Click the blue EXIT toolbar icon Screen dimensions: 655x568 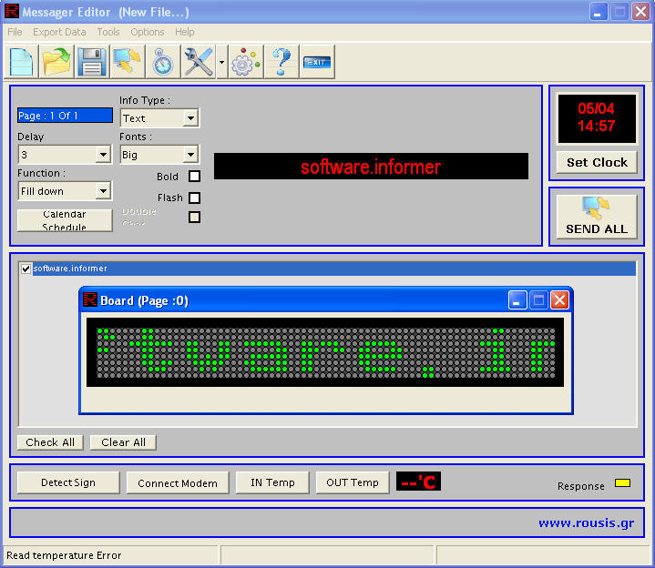[x=317, y=62]
